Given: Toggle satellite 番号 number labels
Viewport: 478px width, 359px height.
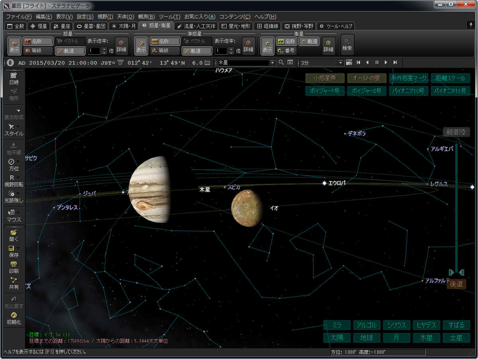Looking at the screenshot, I should [x=286, y=51].
